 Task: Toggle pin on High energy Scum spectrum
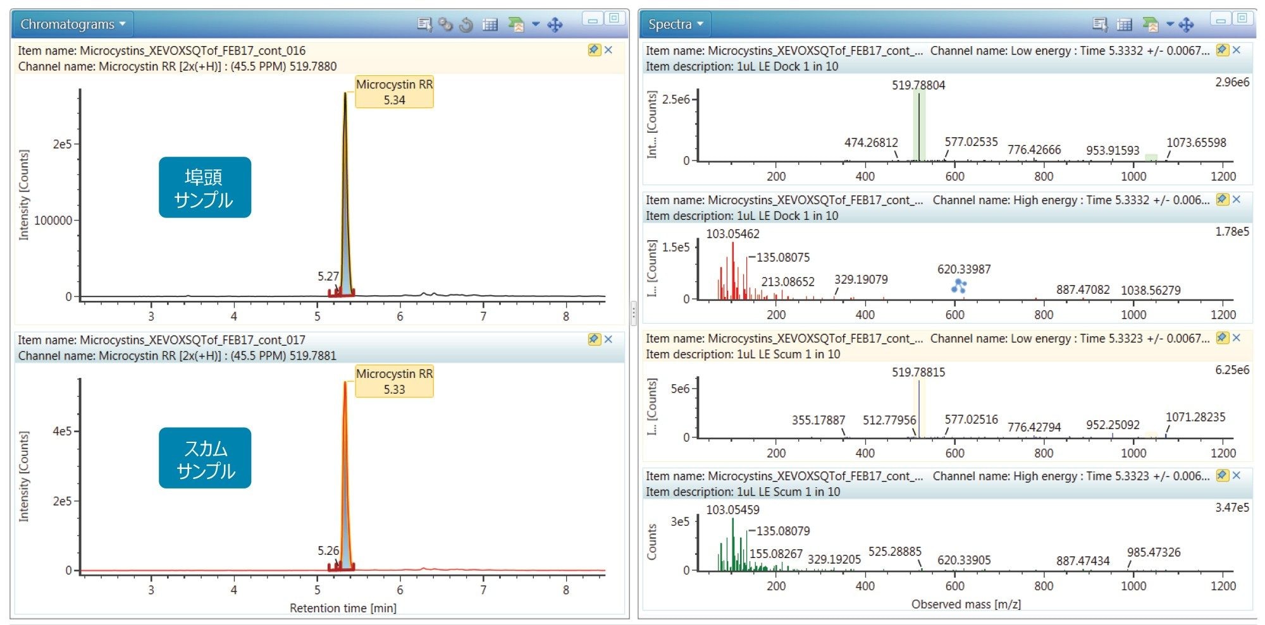point(1223,476)
